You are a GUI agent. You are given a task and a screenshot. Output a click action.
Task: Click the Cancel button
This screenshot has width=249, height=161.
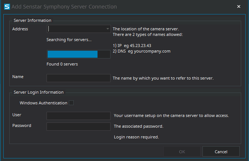221,151
